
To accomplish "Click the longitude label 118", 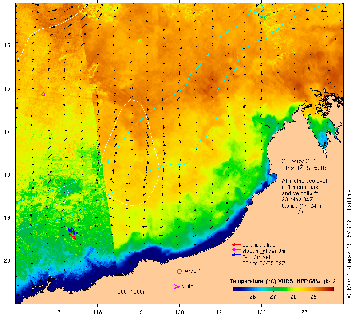I will [97, 312].
